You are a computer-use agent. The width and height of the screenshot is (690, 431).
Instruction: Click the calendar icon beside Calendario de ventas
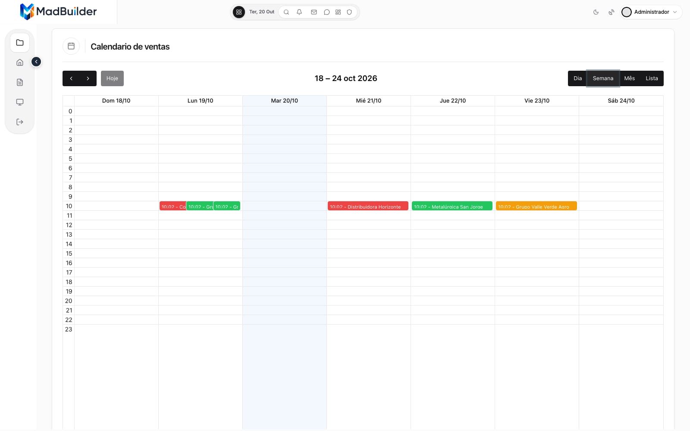(71, 46)
